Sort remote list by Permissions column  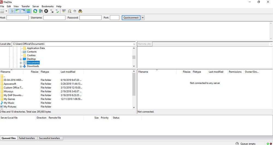[x=235, y=72]
